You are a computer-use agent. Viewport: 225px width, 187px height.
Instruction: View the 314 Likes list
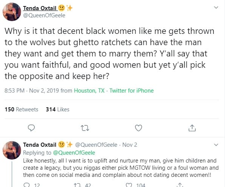pos(57,109)
